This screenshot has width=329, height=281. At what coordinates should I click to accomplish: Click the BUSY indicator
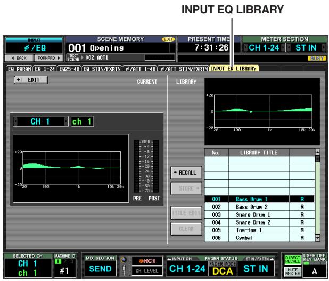(x=317, y=59)
